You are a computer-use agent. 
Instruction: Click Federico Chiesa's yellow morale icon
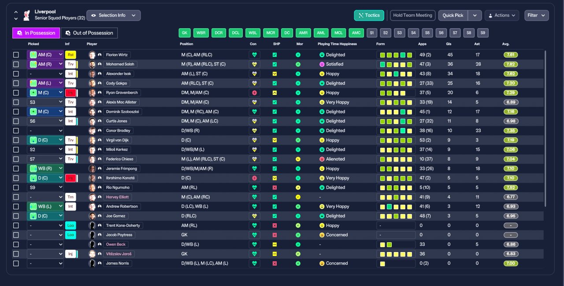pos(298,159)
